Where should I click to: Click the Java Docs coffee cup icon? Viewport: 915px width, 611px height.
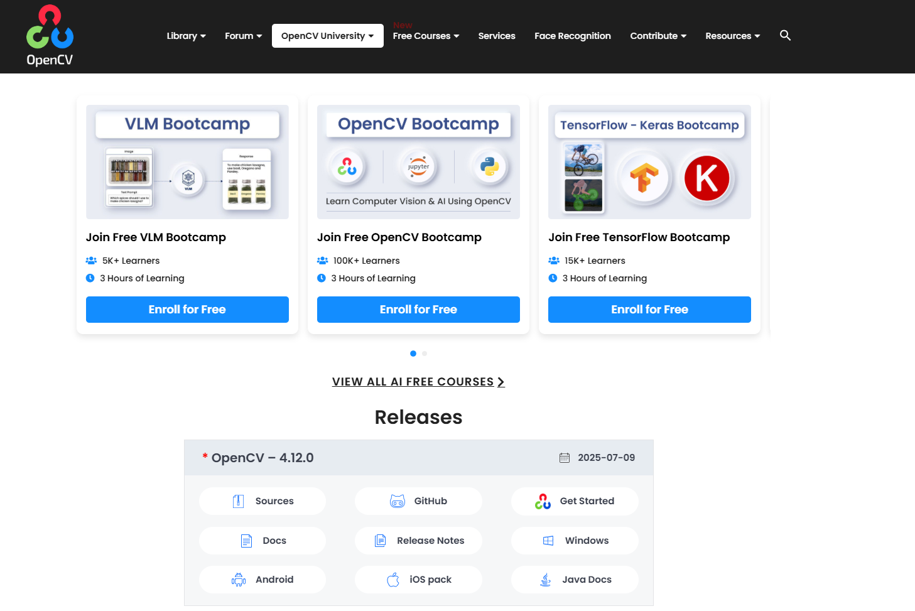[546, 580]
